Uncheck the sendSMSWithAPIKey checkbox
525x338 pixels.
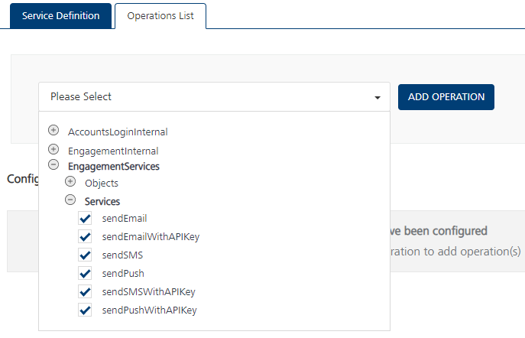(x=86, y=292)
